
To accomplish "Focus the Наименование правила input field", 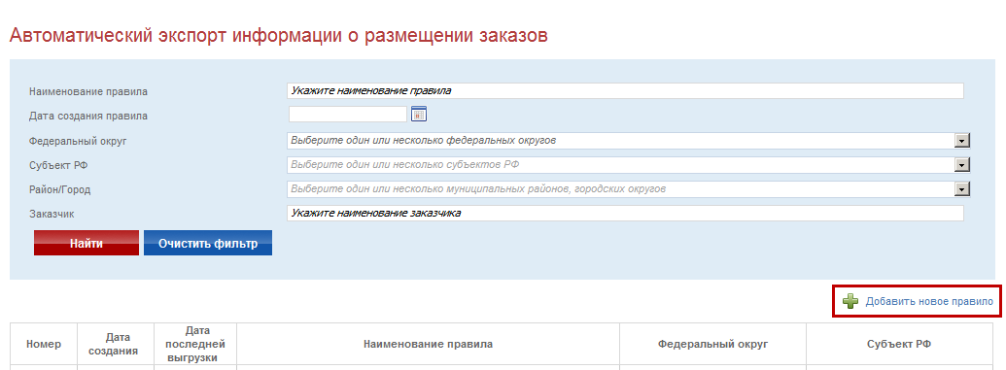I will [626, 91].
